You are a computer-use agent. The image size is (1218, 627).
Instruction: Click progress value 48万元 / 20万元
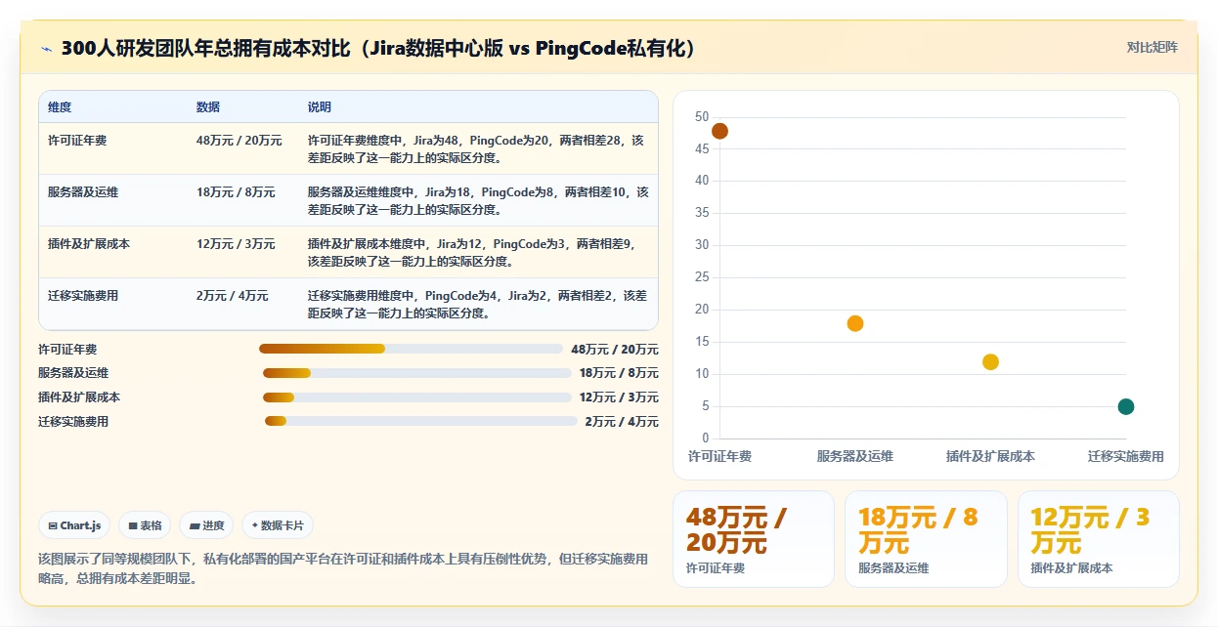pyautogui.click(x=615, y=350)
